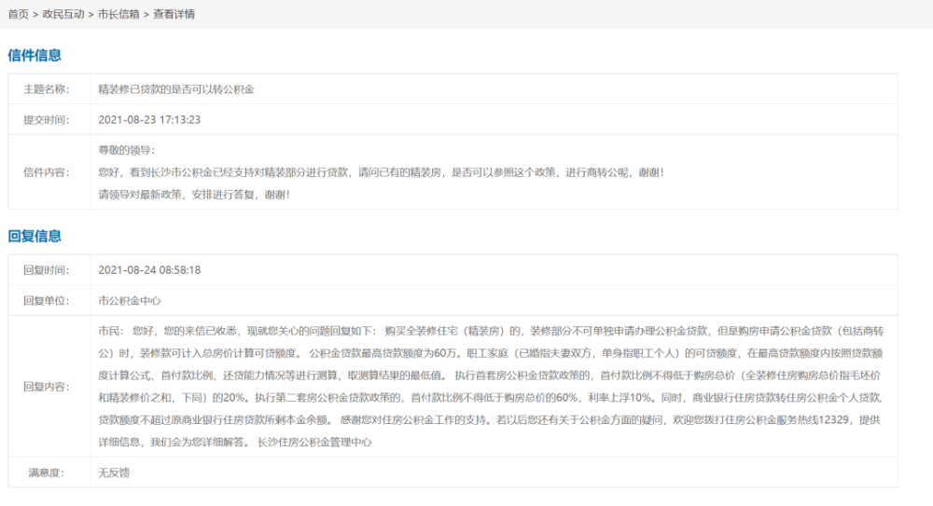Viewport: 933px width, 506px height.
Task: Select reply unit 市公积金中心
Action: [129, 301]
